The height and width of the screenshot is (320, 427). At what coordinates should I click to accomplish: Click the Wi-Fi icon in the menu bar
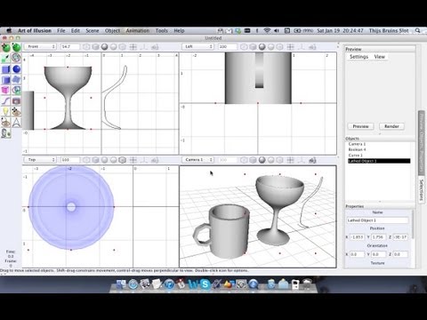267,30
